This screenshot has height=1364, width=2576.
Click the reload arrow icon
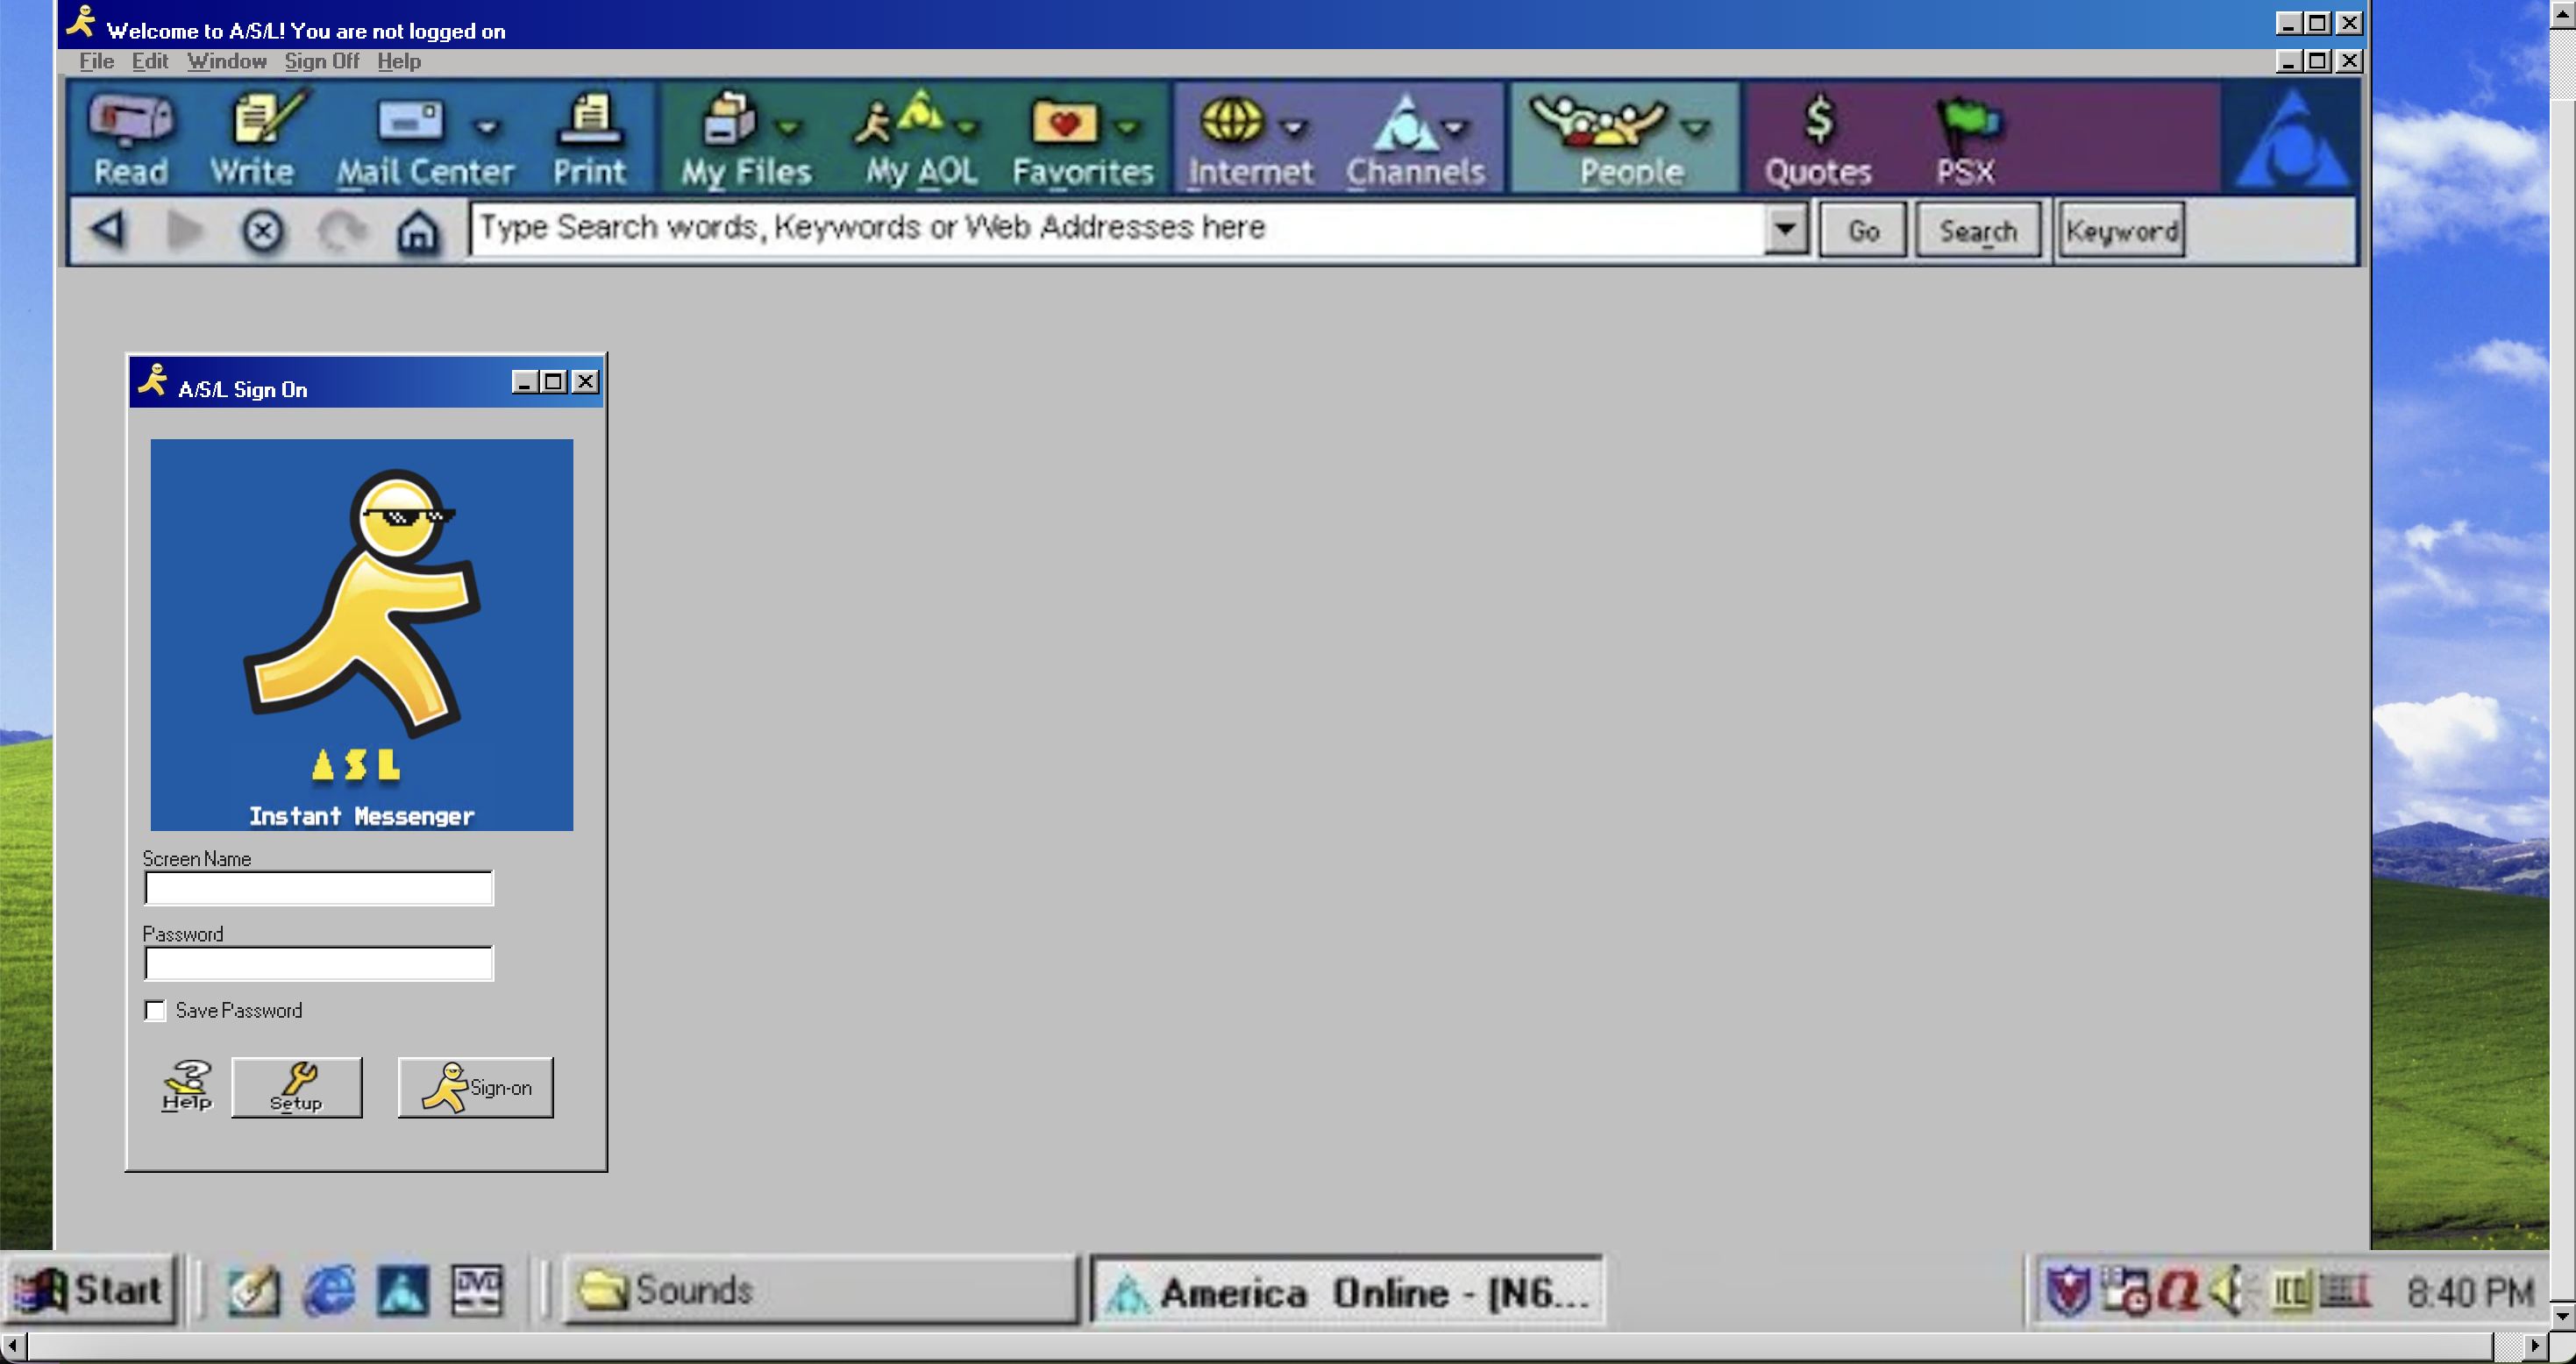[x=342, y=232]
